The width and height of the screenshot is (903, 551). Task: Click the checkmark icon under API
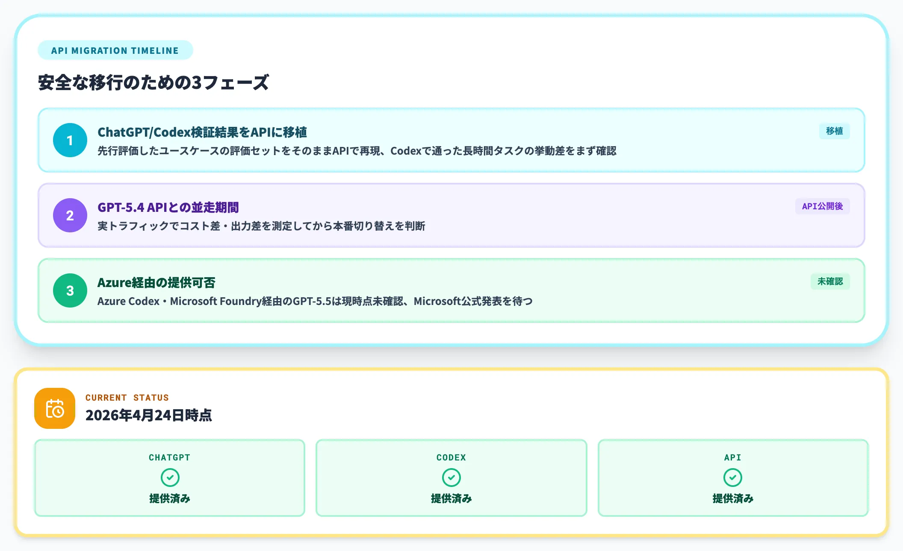pyautogui.click(x=733, y=478)
